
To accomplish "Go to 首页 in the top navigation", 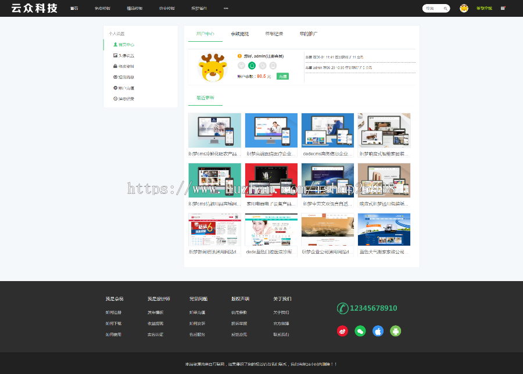I will point(74,8).
